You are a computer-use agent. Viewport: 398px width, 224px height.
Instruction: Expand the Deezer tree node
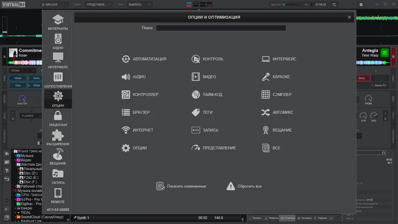[x=15, y=208]
